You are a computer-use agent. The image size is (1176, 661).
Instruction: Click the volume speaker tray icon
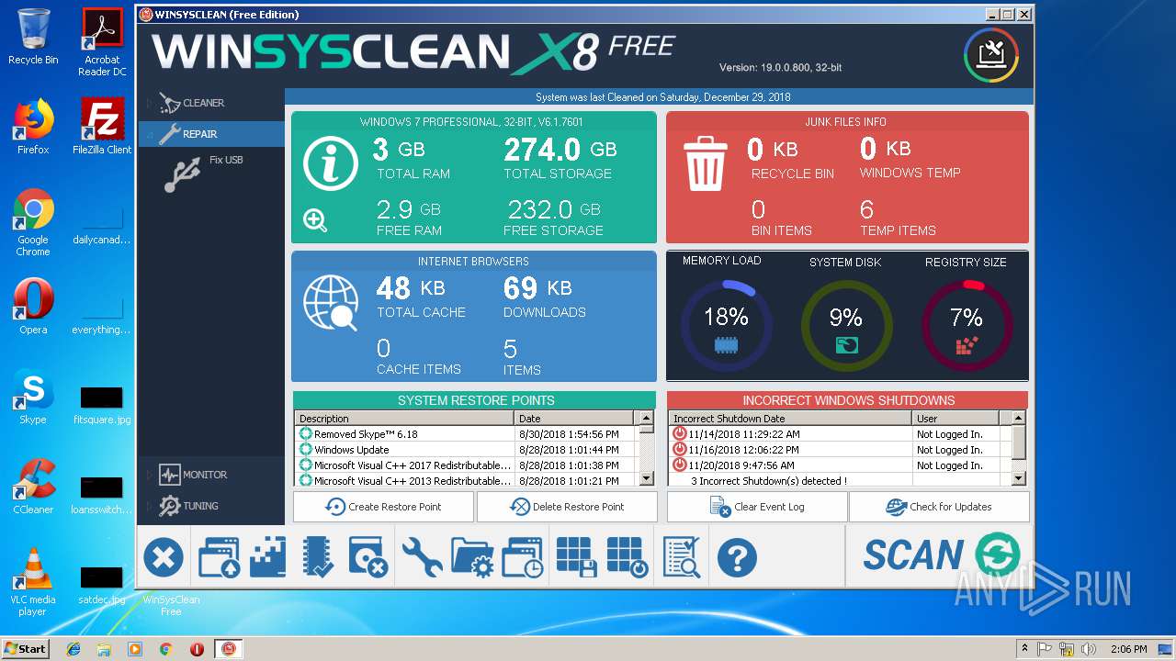[1090, 649]
